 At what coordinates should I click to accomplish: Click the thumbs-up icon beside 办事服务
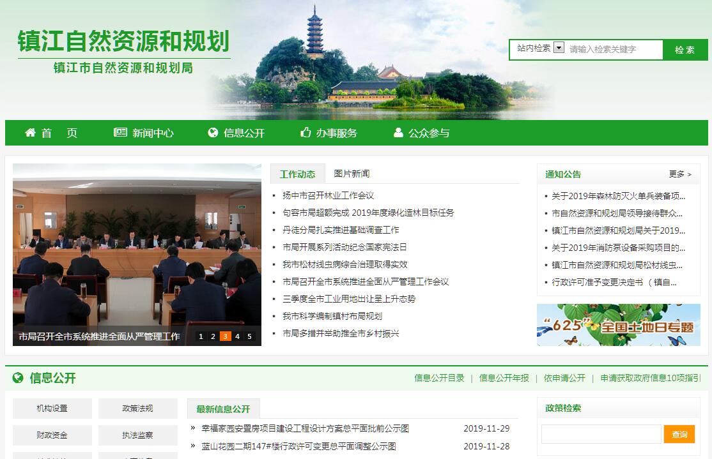click(306, 132)
